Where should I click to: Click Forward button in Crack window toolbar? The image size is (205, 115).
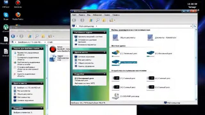(21, 36)
